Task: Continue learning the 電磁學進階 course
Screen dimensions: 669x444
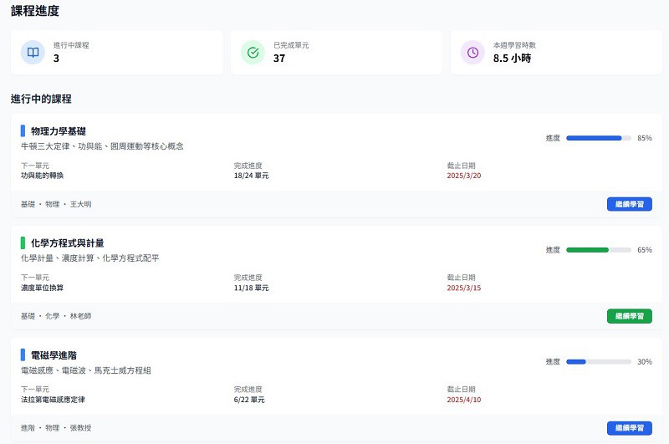Action: [629, 428]
